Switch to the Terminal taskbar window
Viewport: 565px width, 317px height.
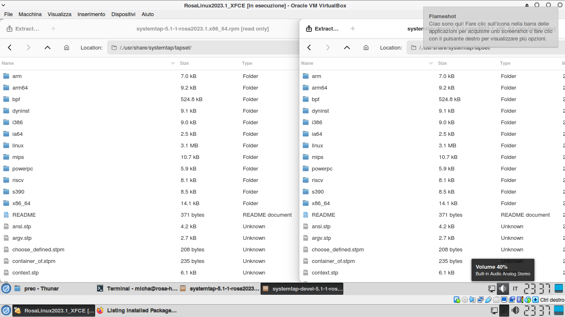(136, 289)
